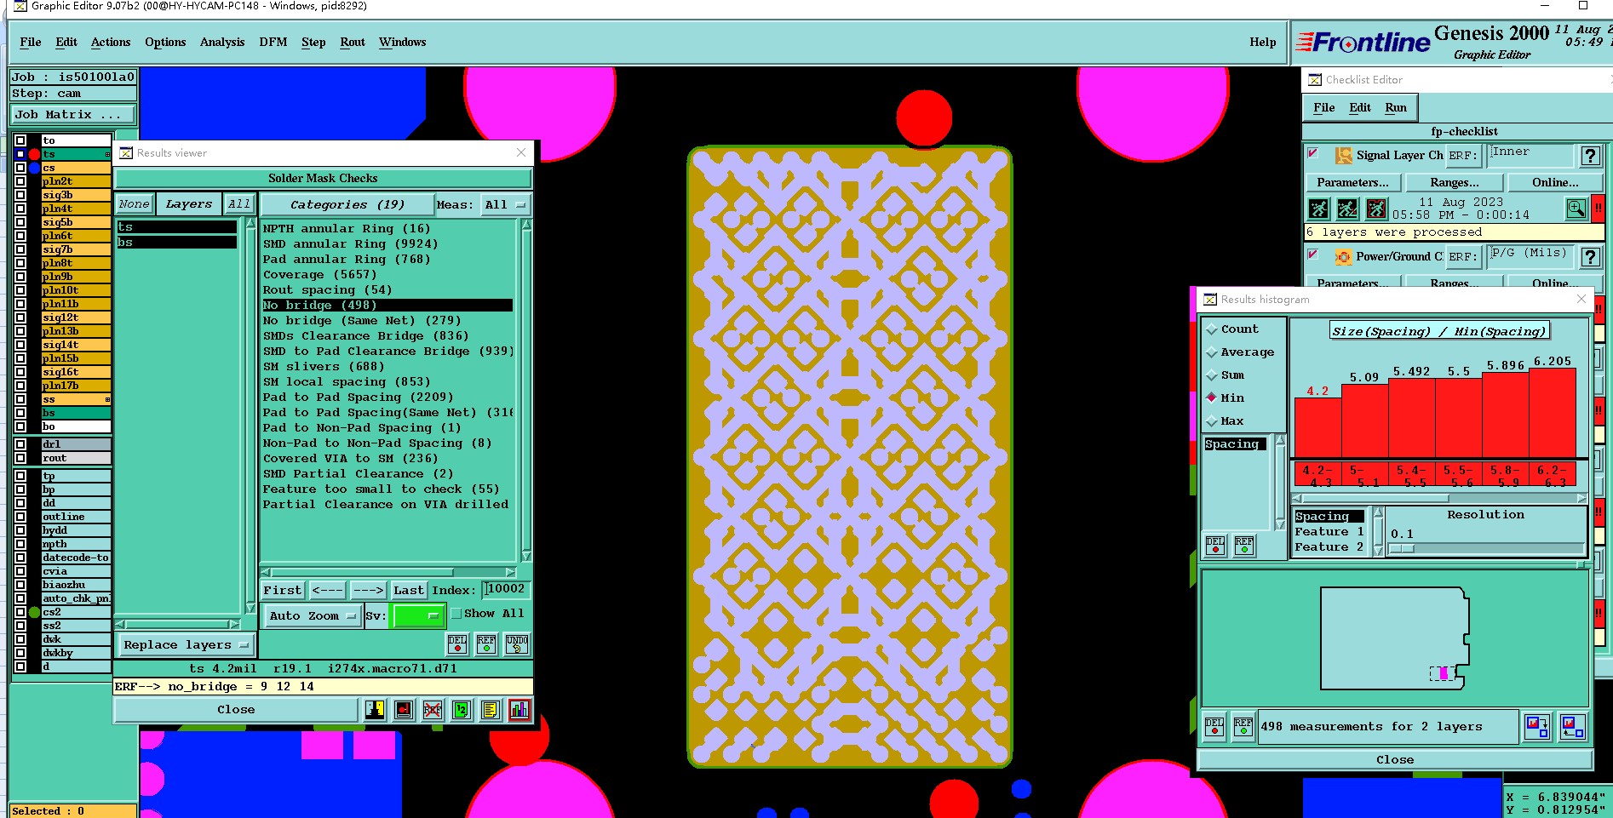Click the first running-man run icon
This screenshot has height=818, width=1613.
click(x=1318, y=208)
